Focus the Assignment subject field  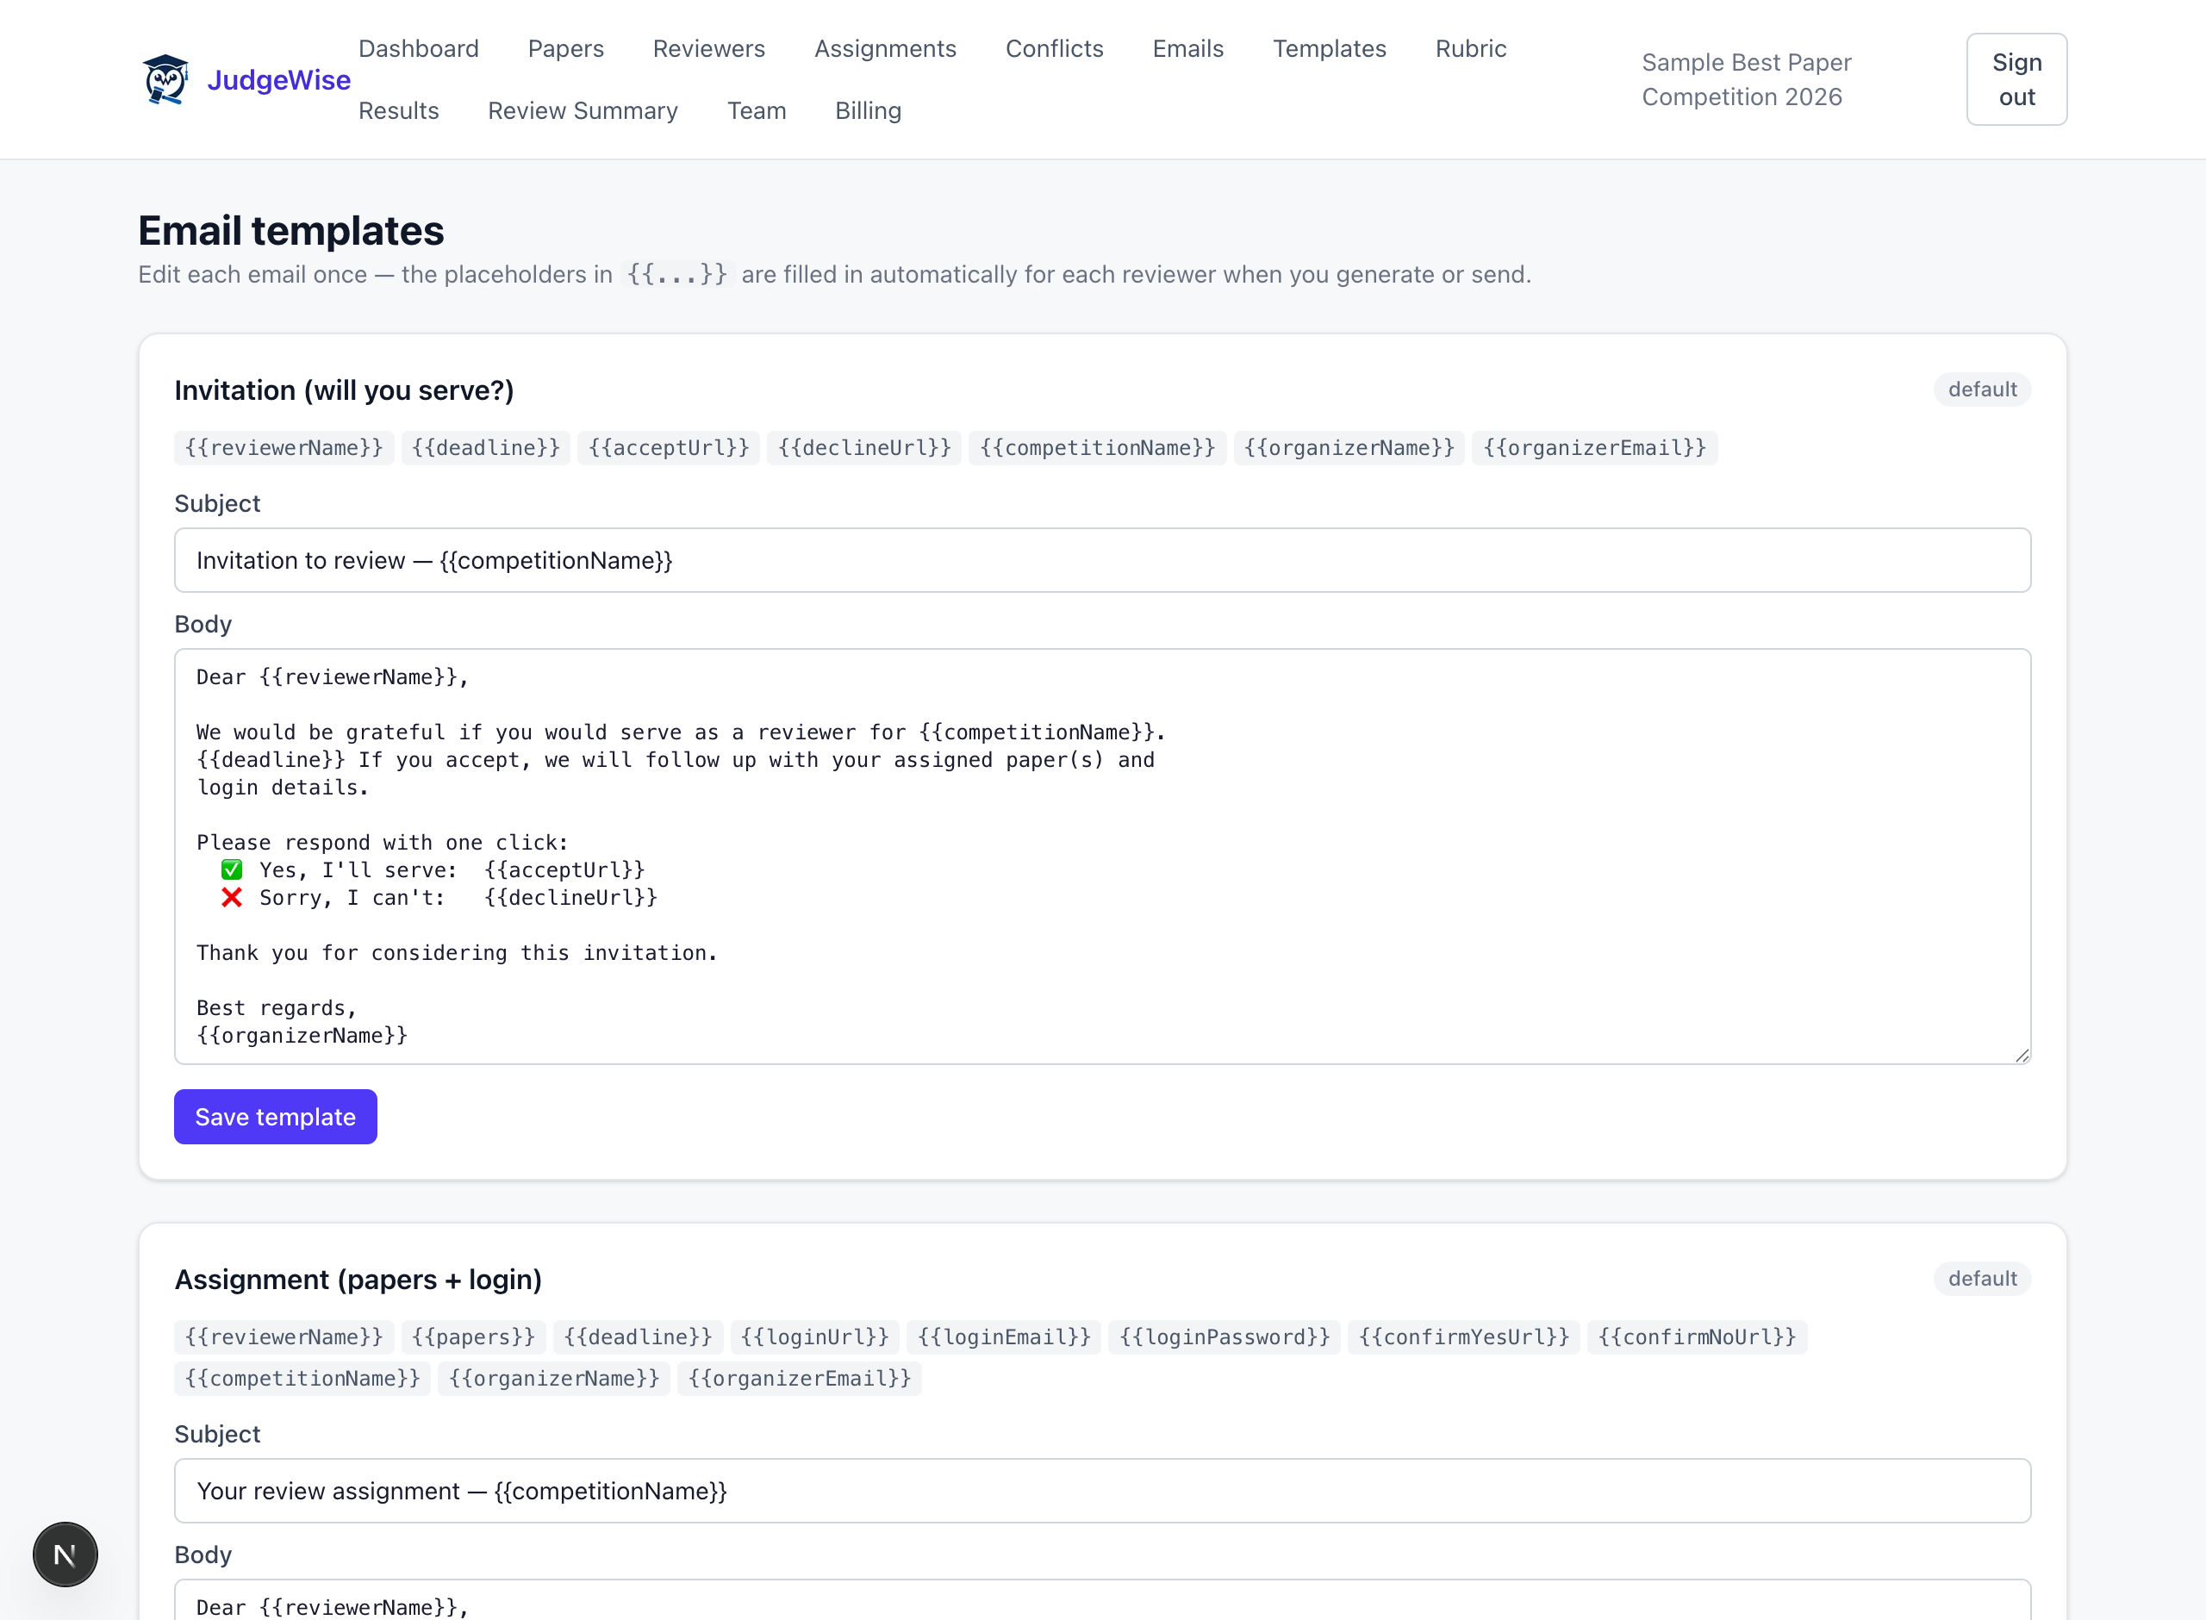[x=1102, y=1491]
